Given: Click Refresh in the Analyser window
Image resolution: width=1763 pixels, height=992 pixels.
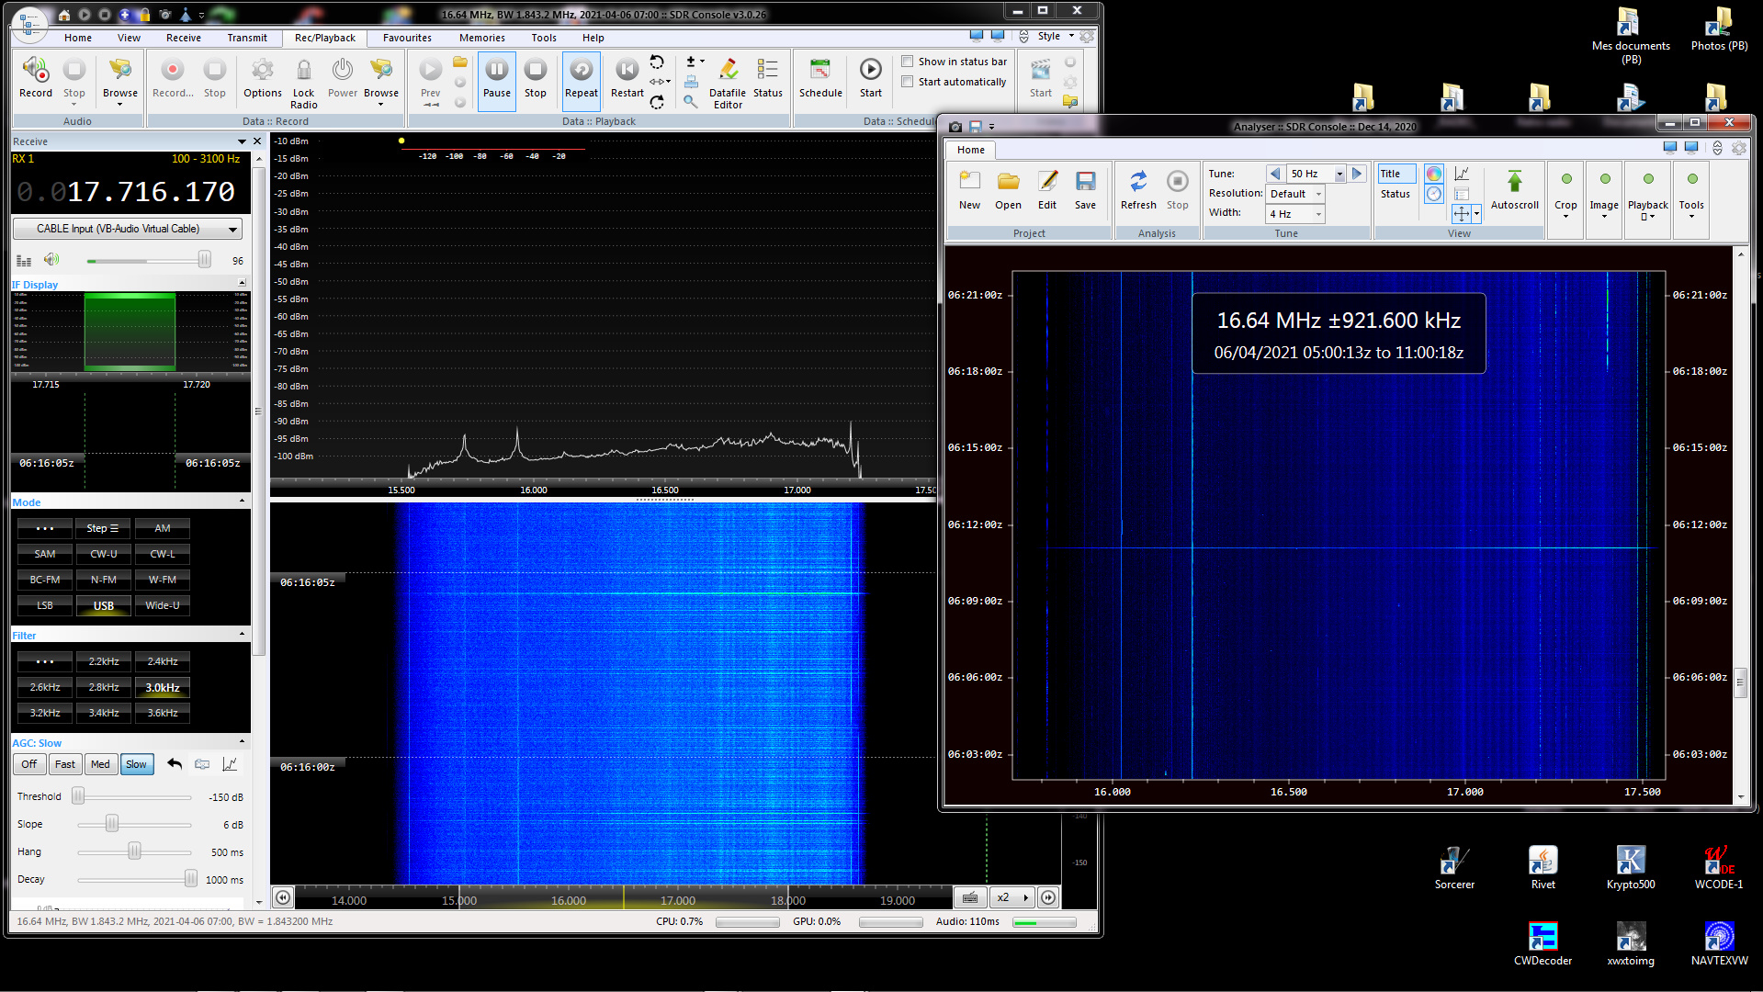Looking at the screenshot, I should point(1137,184).
